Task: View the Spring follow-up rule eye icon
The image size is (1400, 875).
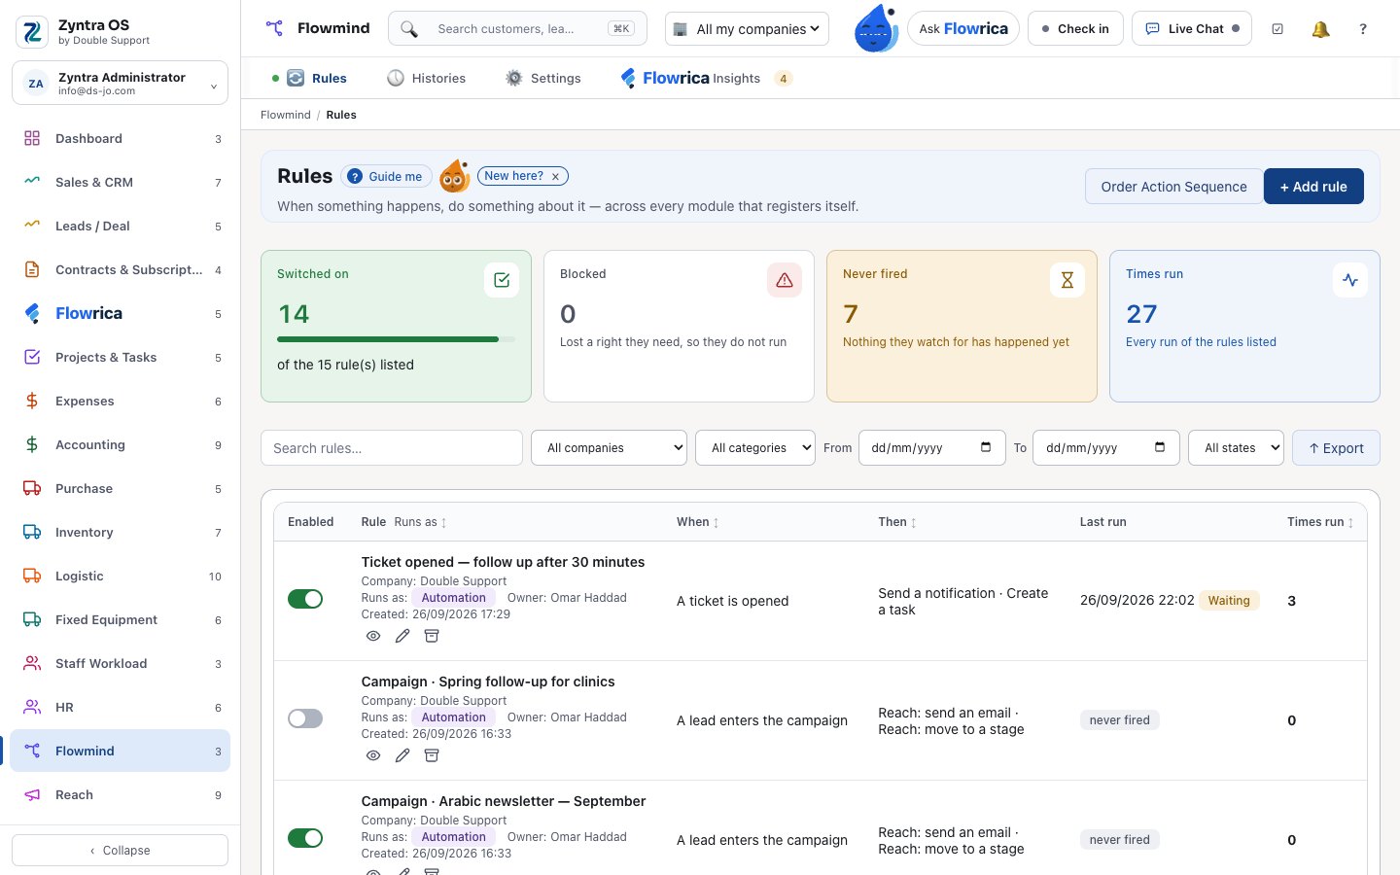Action: coord(373,755)
